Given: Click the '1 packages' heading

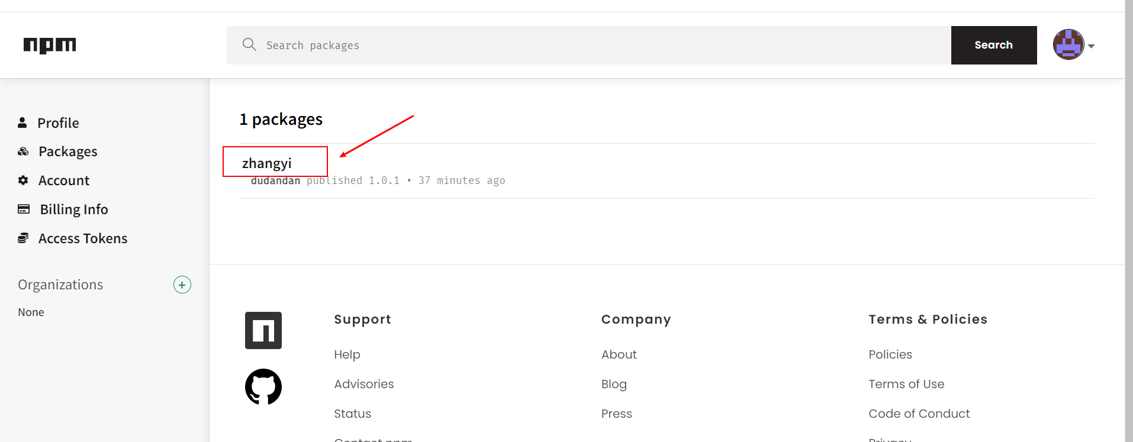Looking at the screenshot, I should [x=281, y=120].
